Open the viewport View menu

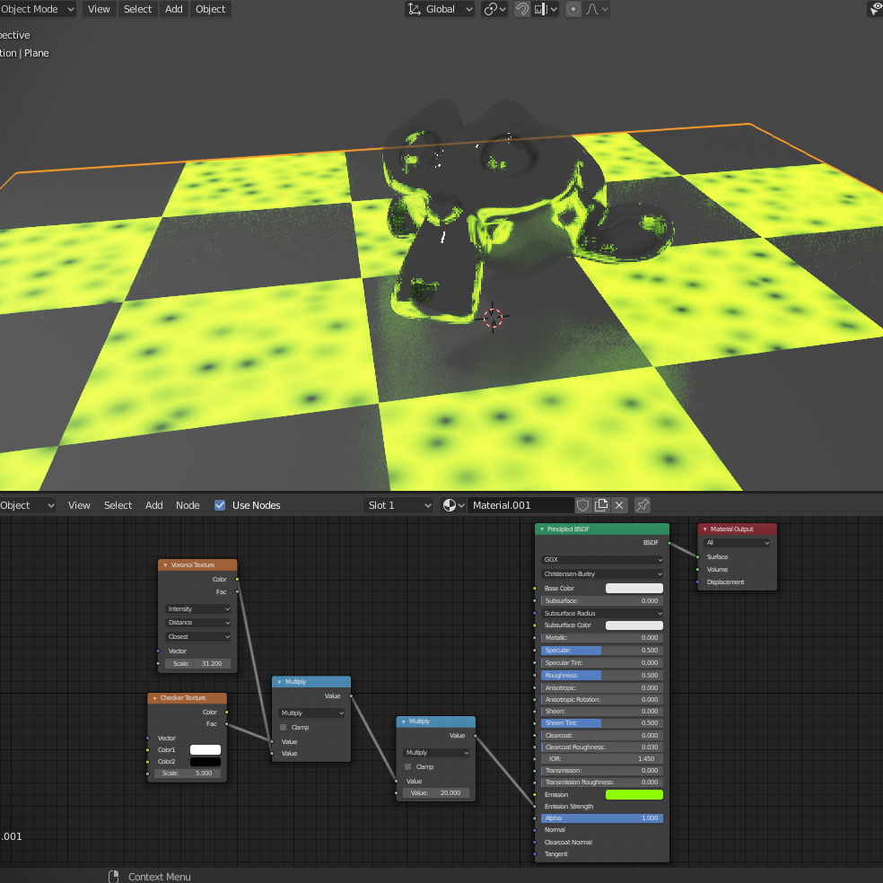click(99, 9)
